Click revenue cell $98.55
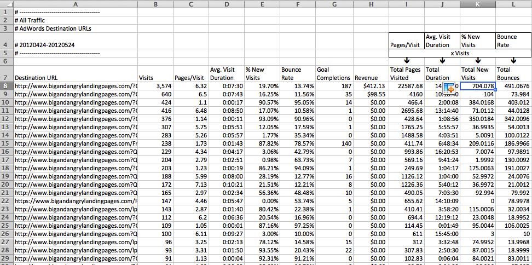Screen dimensions: 532x265 point(370,94)
